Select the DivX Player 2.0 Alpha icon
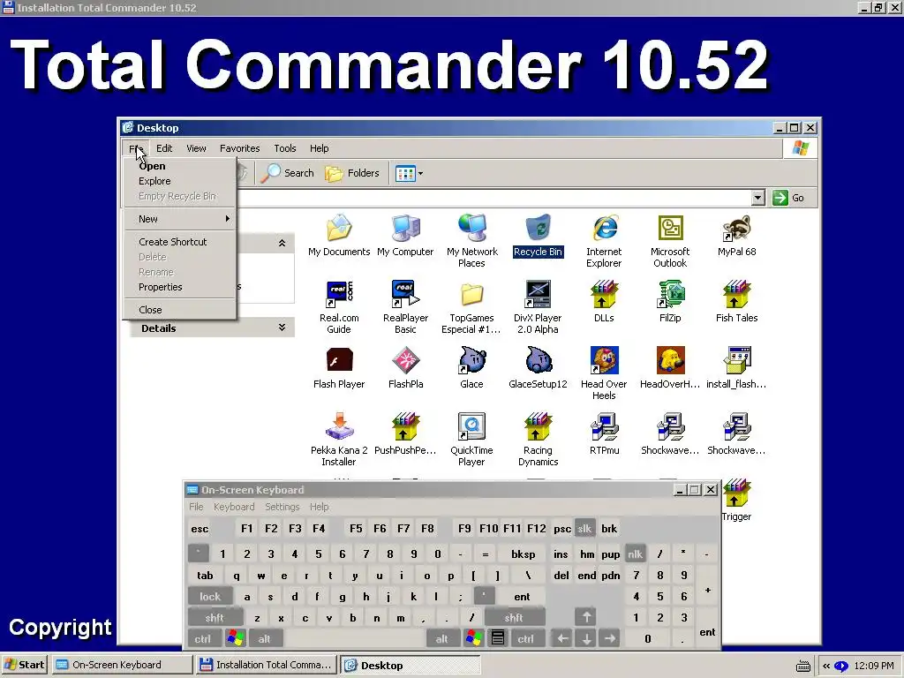The image size is (904, 678). pos(538,293)
